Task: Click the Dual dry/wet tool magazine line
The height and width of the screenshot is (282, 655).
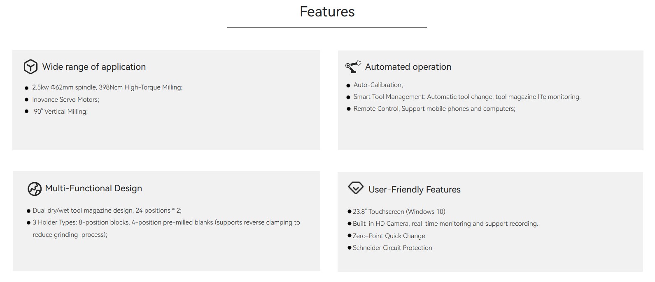Action: coord(107,211)
